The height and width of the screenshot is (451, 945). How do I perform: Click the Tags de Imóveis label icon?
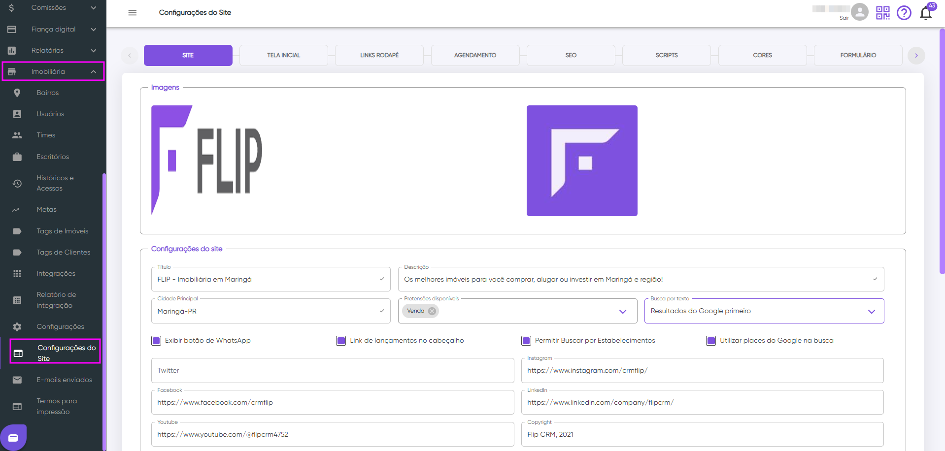pos(17,231)
